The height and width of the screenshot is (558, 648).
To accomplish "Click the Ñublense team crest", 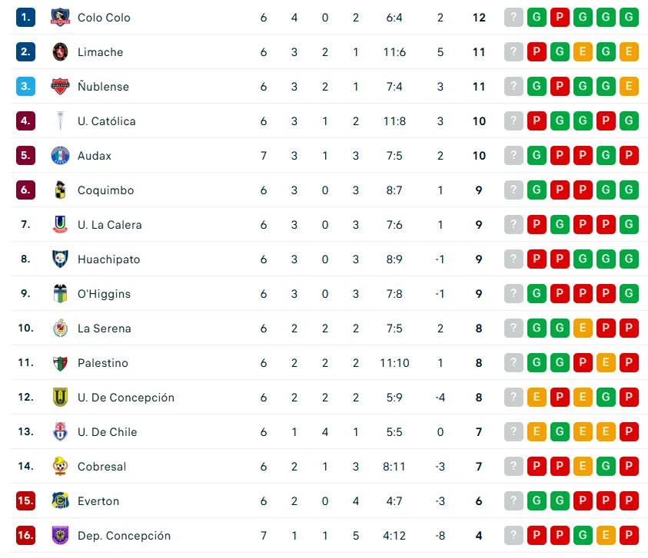I will [x=59, y=86].
